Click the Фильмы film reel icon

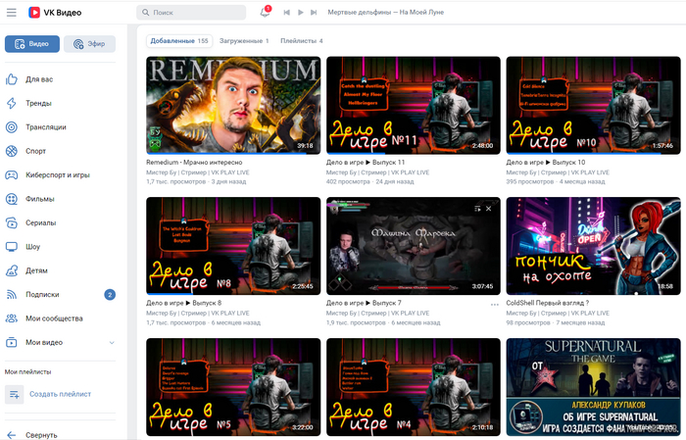[x=12, y=199]
